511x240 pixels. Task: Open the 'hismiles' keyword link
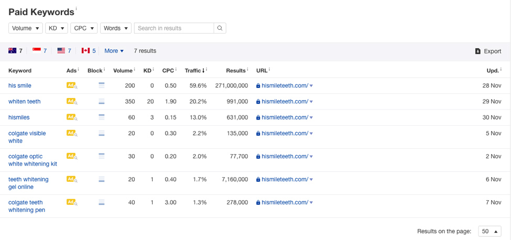(19, 117)
